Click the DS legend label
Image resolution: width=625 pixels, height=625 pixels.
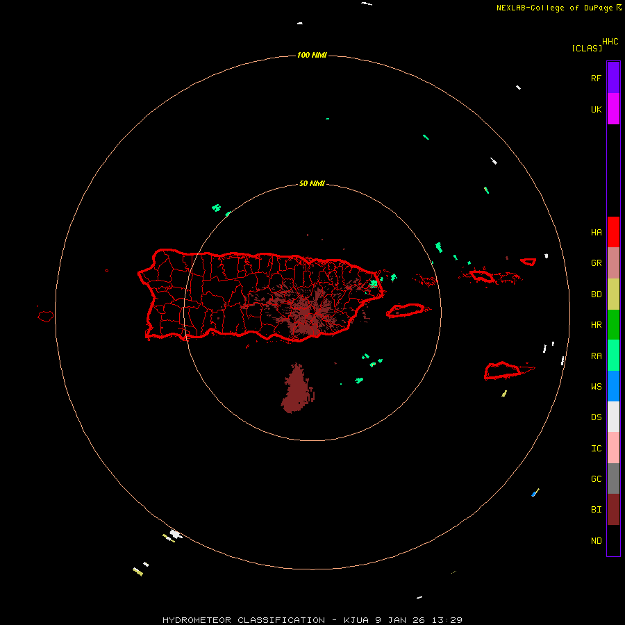coord(596,417)
